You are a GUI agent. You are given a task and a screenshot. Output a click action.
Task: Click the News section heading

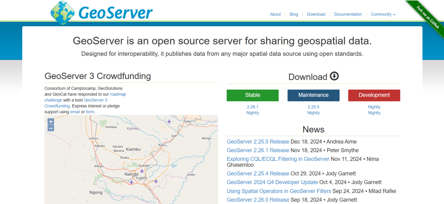[313, 130]
